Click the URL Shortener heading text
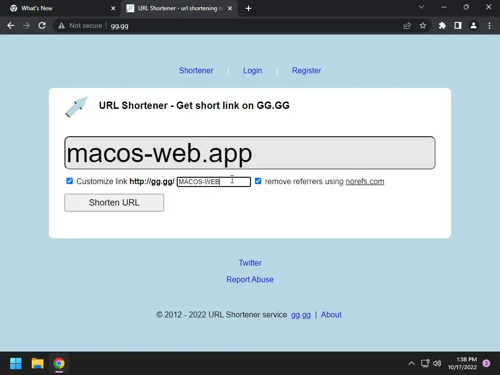 [x=194, y=105]
